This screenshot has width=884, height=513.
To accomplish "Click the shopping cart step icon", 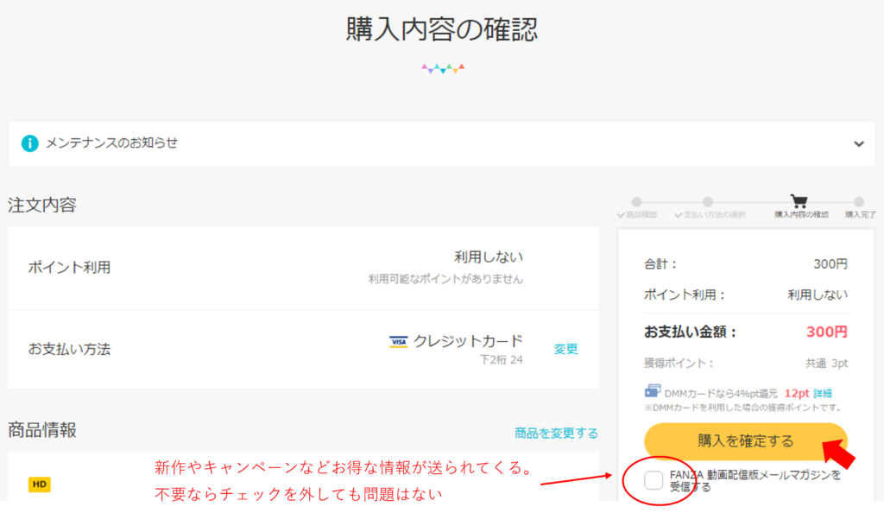I will point(799,201).
